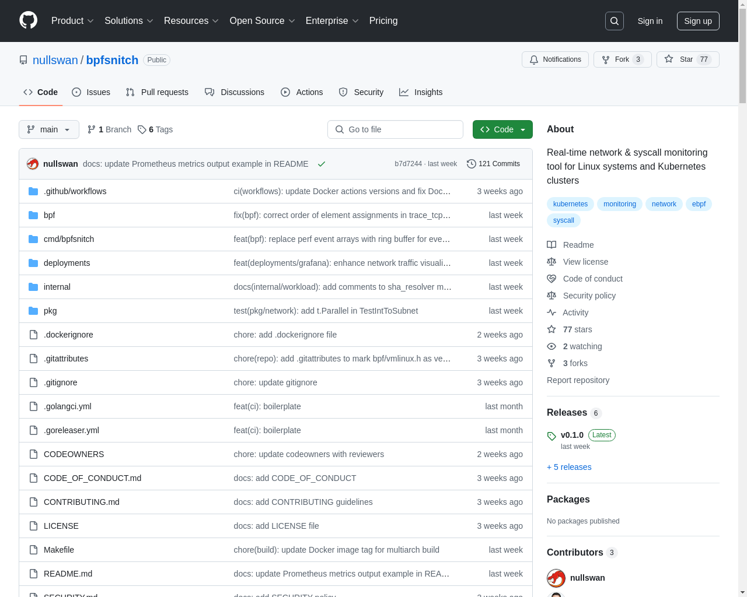Click nullswan contributor avatar

(x=556, y=578)
